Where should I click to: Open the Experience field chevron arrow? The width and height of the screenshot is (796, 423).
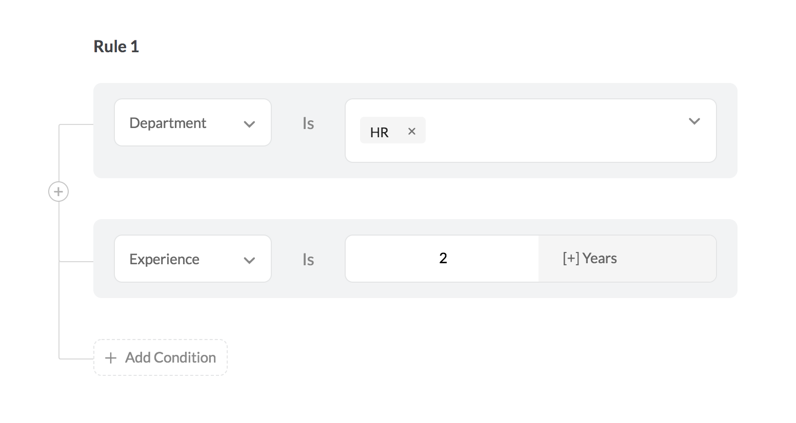point(249,260)
